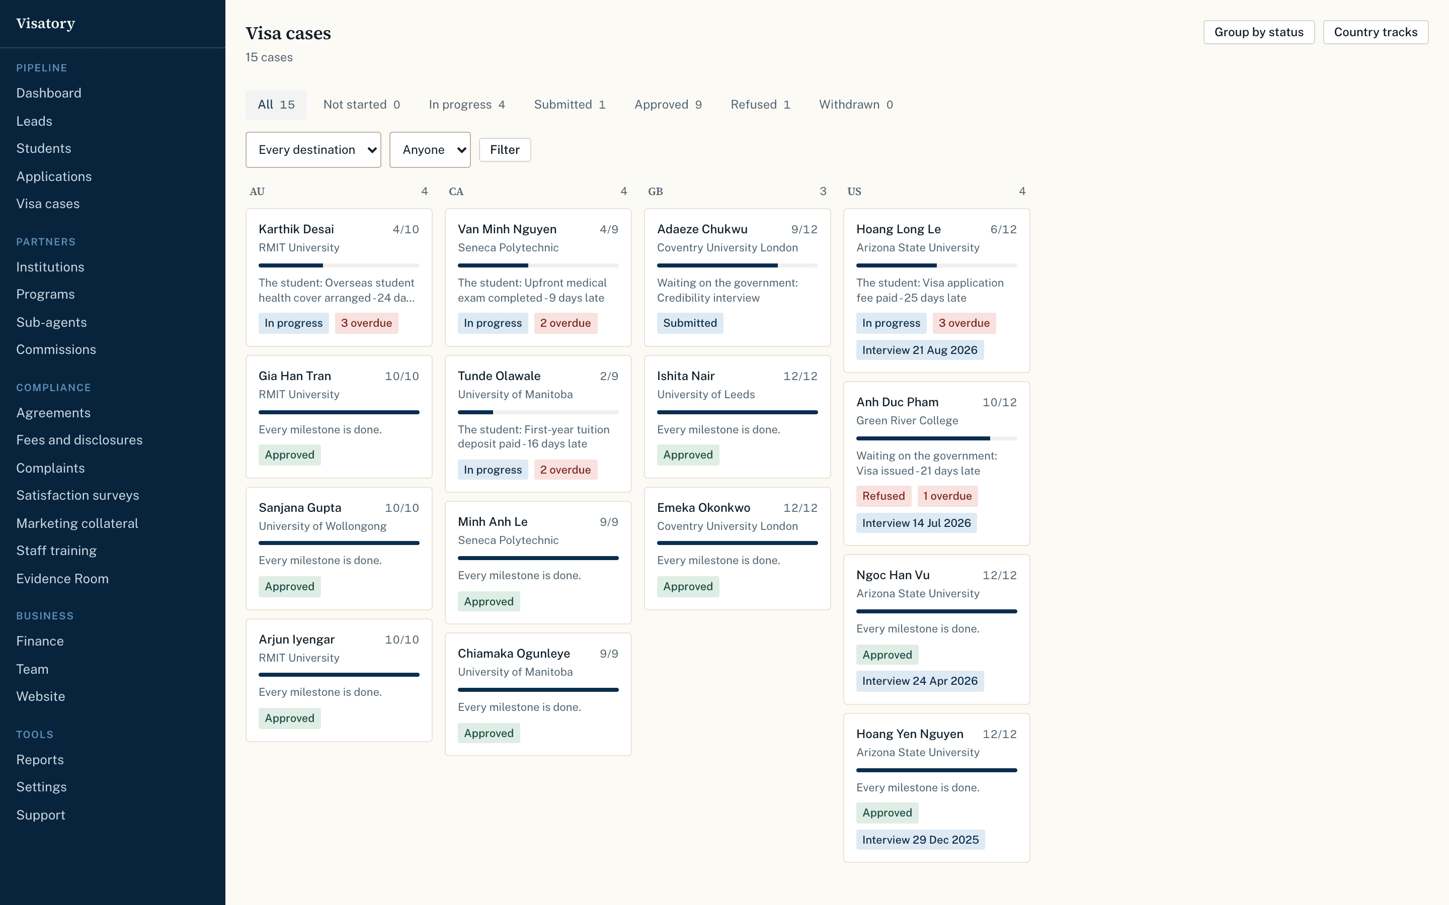This screenshot has height=905, width=1449.
Task: Open Leads in sidebar
Action: (34, 121)
